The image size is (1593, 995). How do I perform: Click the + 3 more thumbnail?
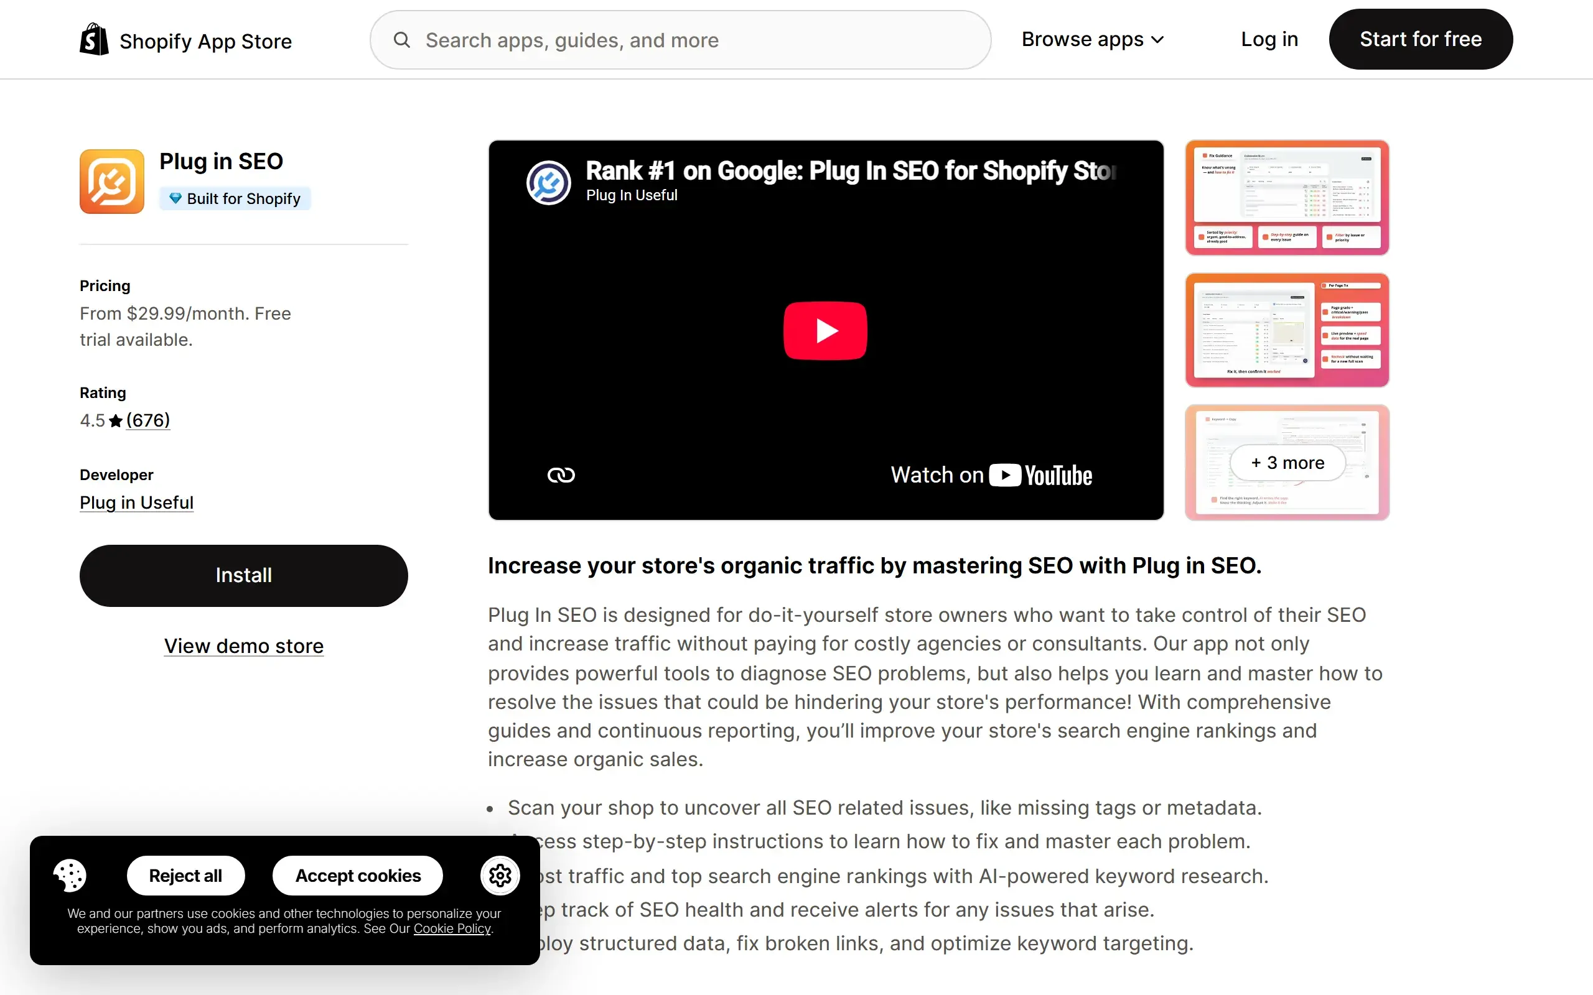(x=1287, y=463)
